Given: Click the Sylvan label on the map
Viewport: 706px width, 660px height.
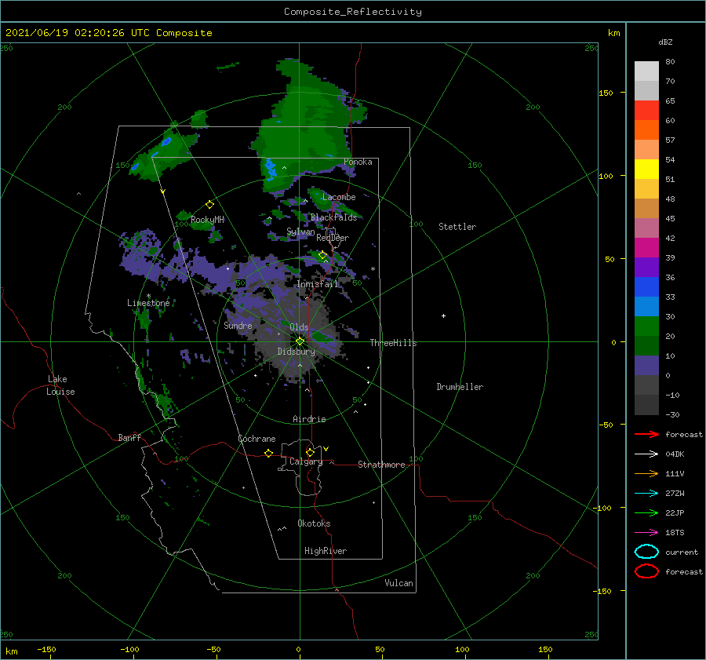Looking at the screenshot, I should [x=300, y=232].
